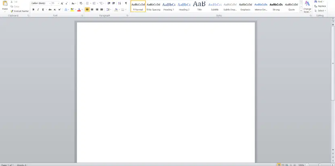Click the Multilevel List icon
The height and width of the screenshot is (166, 335).
click(x=101, y=3)
